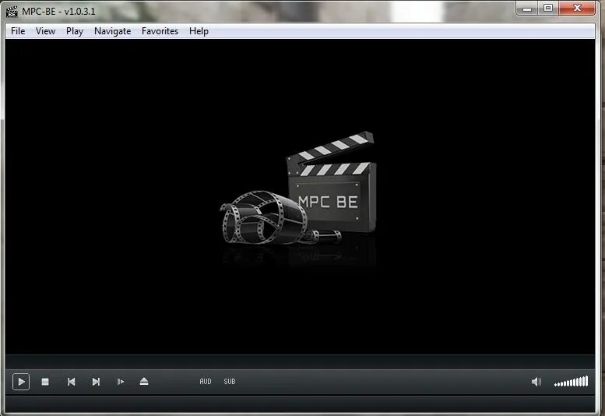This screenshot has width=605, height=416.
Task: Open the View menu
Action: pyautogui.click(x=45, y=31)
